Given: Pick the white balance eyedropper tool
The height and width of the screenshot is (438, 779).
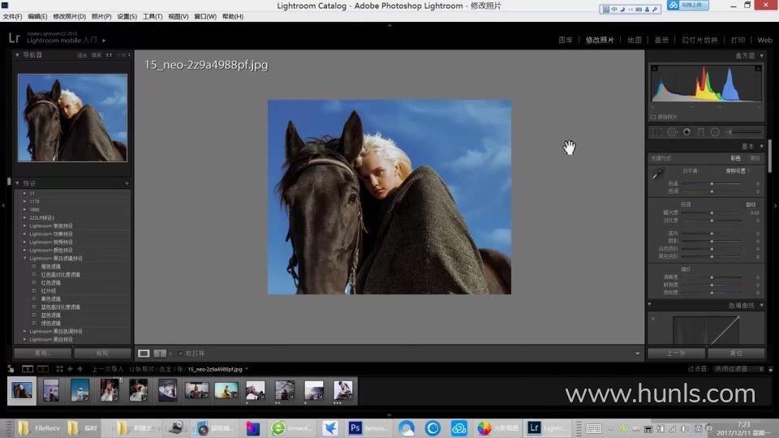Looking at the screenshot, I should (x=658, y=174).
